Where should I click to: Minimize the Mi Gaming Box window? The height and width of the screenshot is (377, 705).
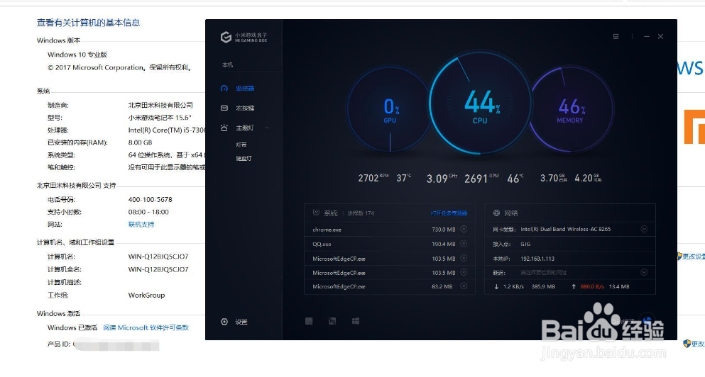pyautogui.click(x=647, y=36)
